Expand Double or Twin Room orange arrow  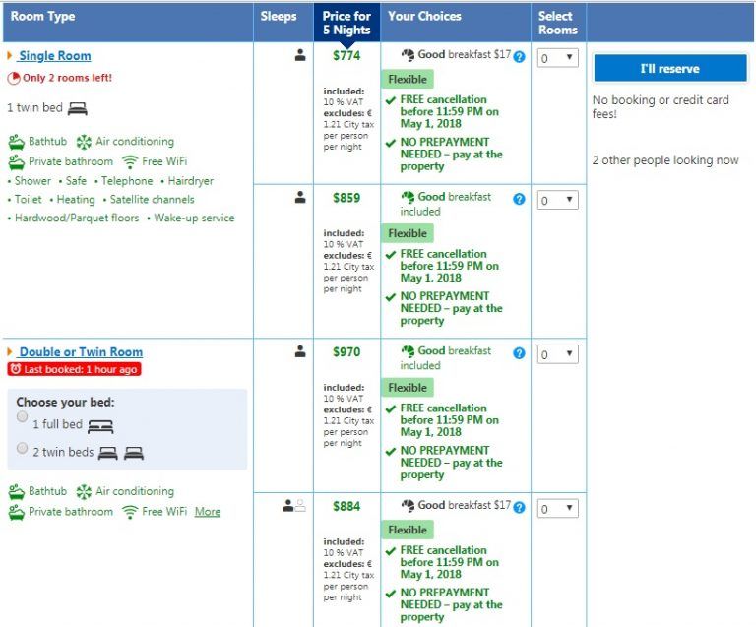tap(9, 351)
